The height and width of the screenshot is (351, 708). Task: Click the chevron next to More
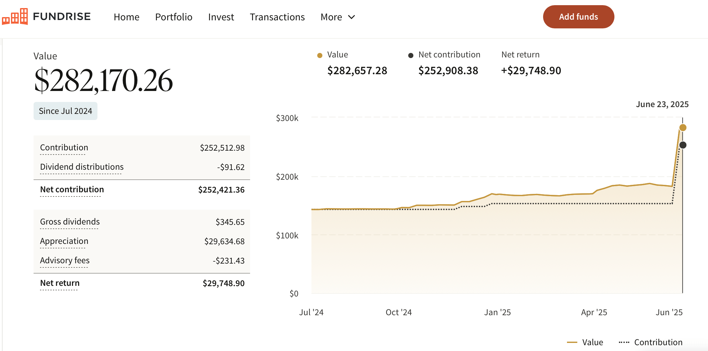[x=351, y=17]
